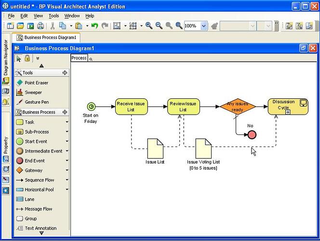Toggle the palette lock icon
Screen dimensions: 320x241
(27, 58)
